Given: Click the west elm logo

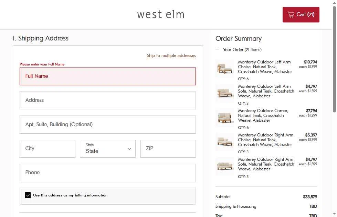Looking at the screenshot, I should tap(161, 14).
